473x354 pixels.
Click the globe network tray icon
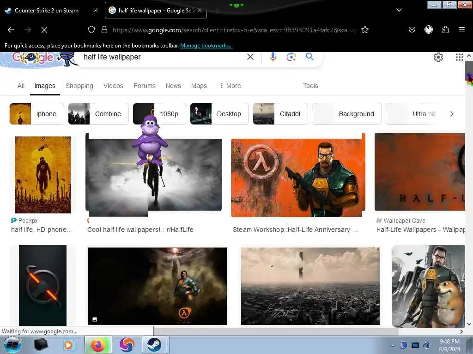[x=426, y=345]
